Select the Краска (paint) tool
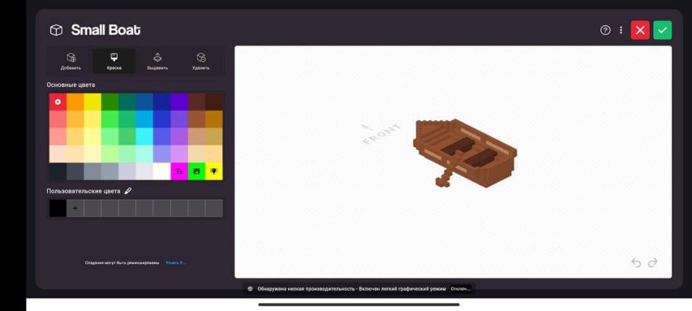Screen dimensions: 692x311 click(114, 61)
